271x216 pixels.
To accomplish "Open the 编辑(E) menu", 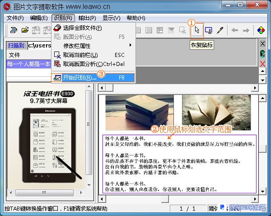I will point(39,18).
